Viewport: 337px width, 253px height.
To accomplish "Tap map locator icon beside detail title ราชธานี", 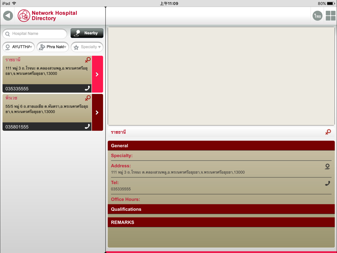I will (328, 132).
